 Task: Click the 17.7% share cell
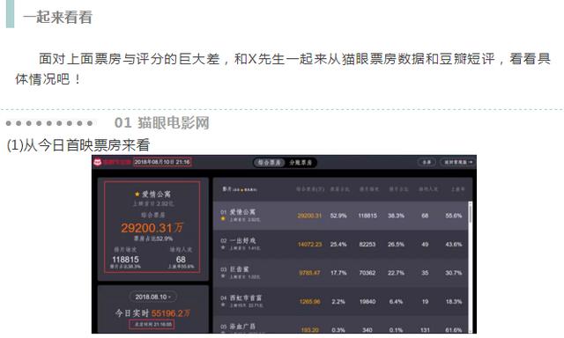tap(338, 273)
